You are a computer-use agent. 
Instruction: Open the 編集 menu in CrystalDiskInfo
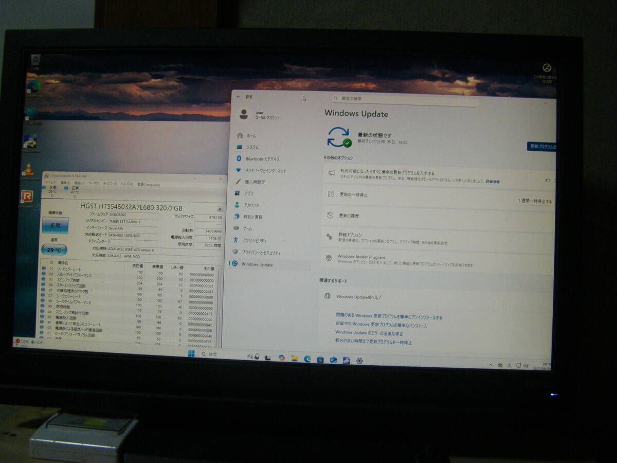point(65,183)
